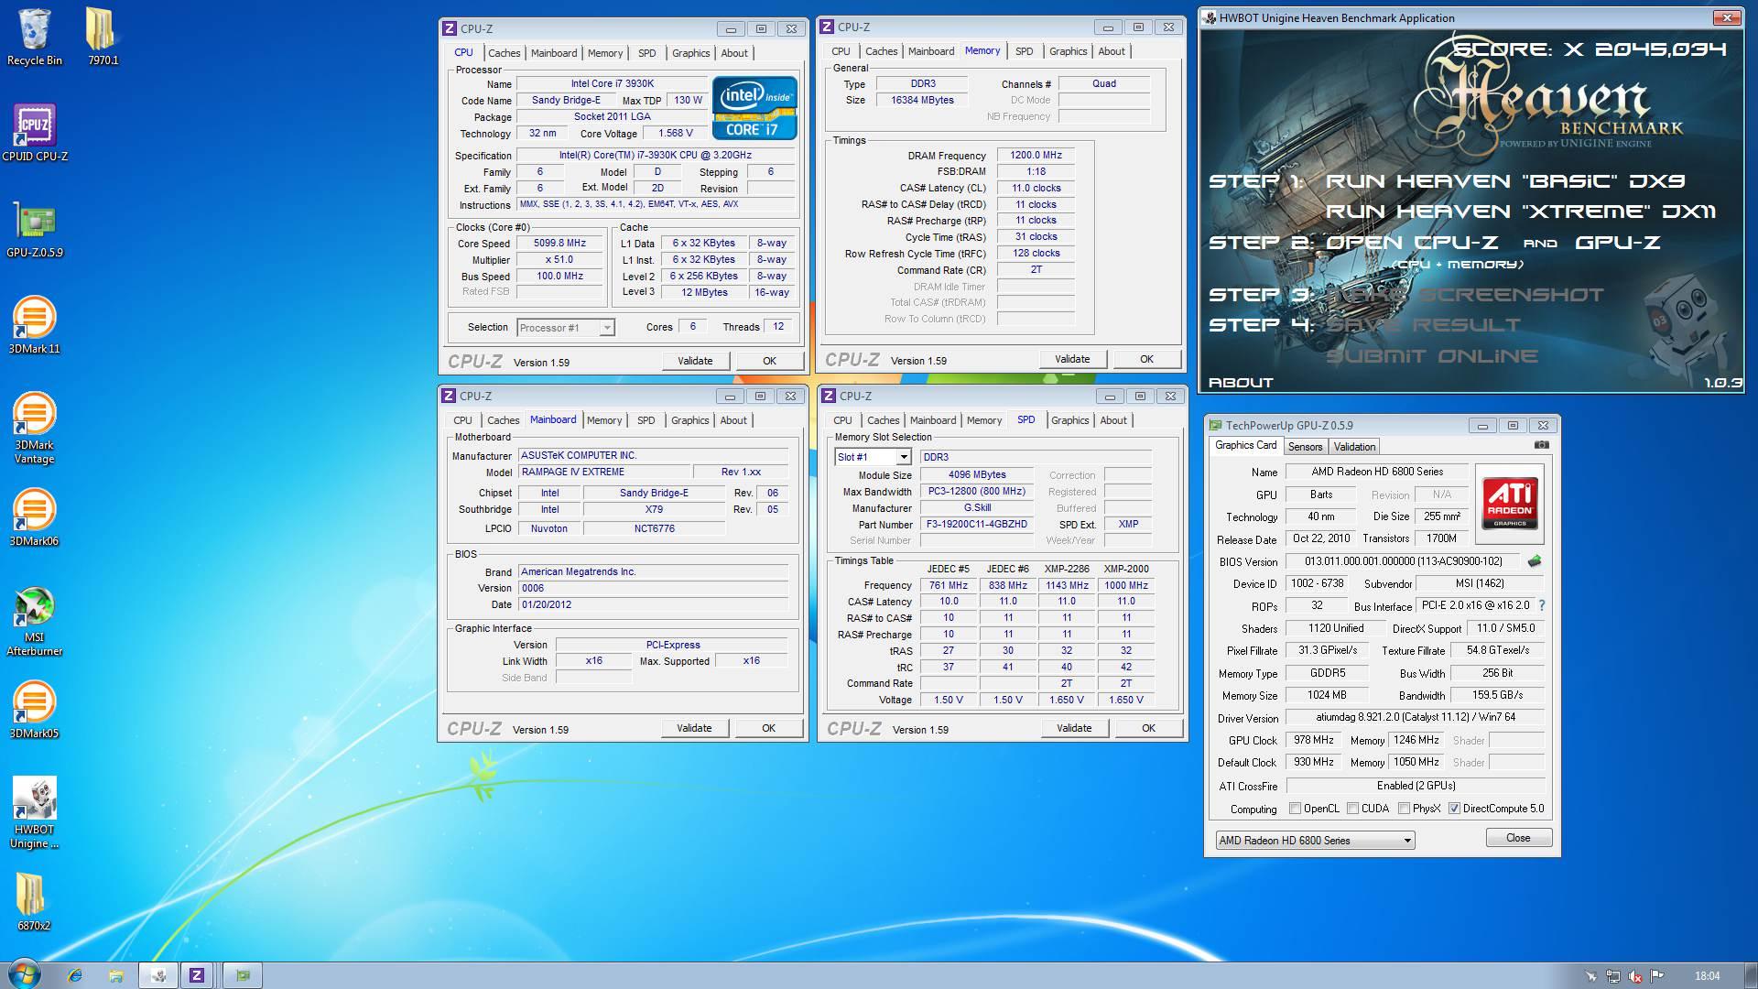Select Graphics tab in CPU-Z SPD window
Viewport: 1758px width, 989px height.
click(1069, 420)
